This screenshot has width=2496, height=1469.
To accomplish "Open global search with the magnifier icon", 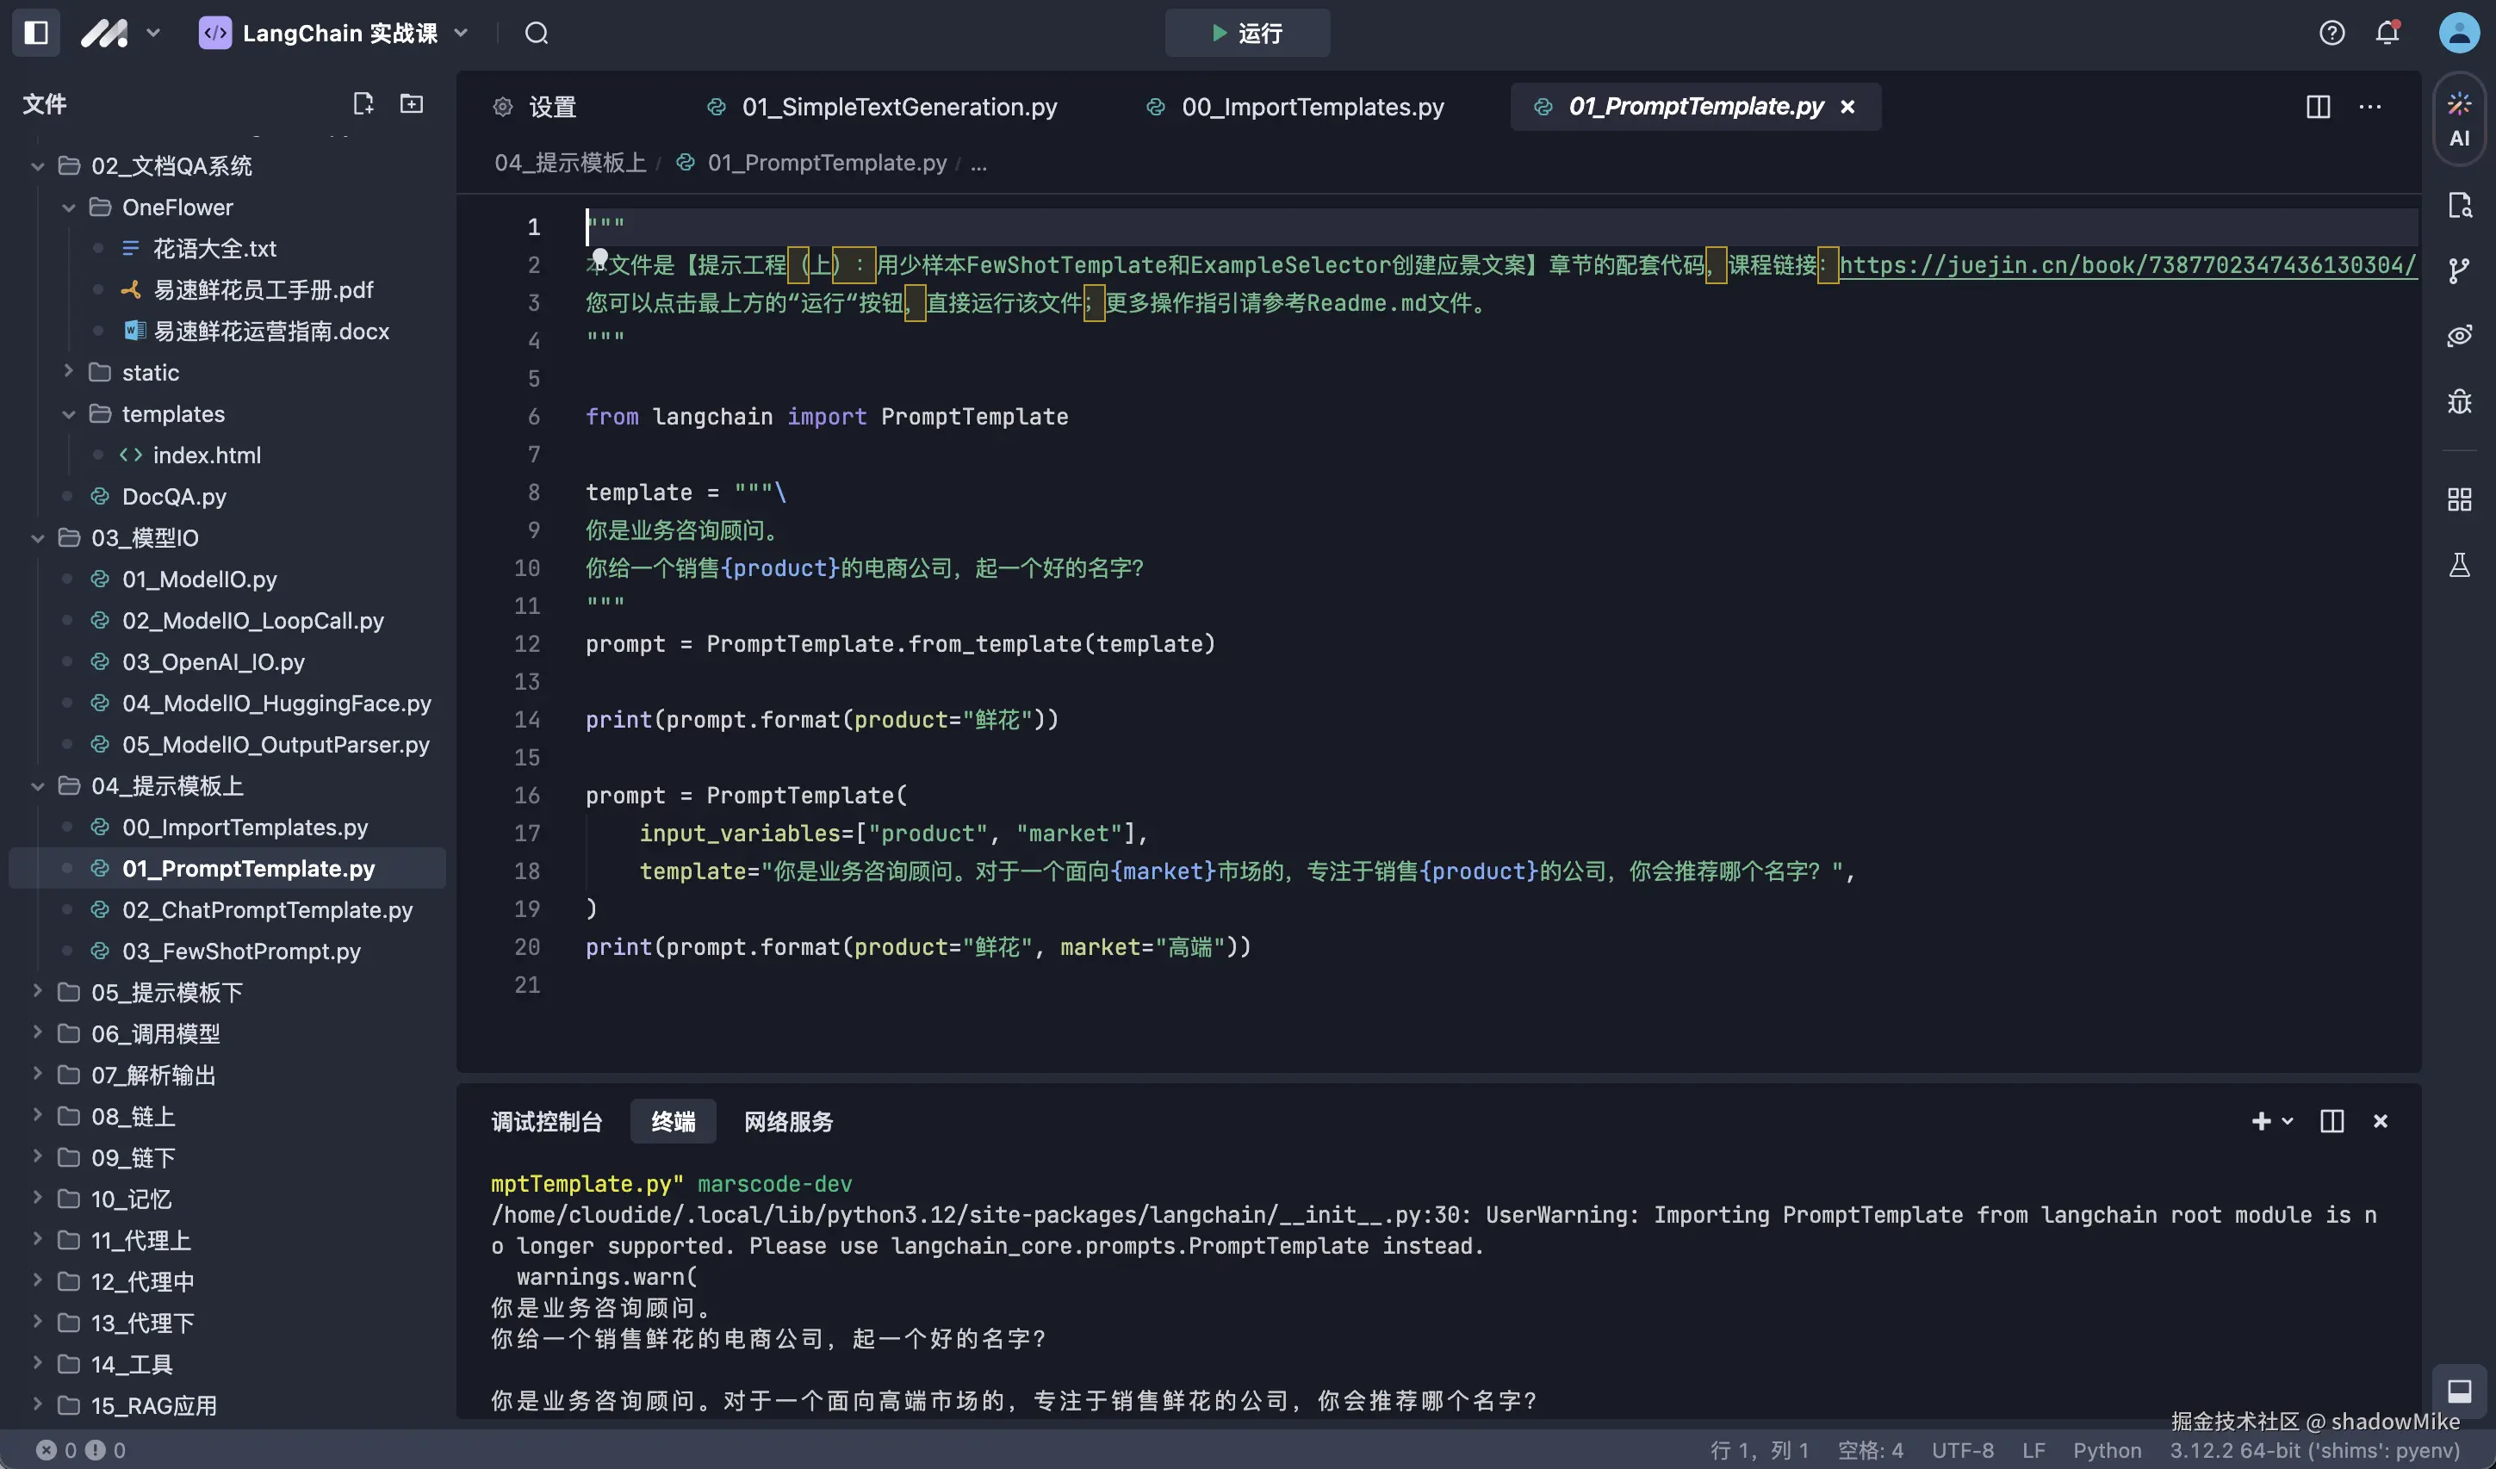I will tap(536, 33).
